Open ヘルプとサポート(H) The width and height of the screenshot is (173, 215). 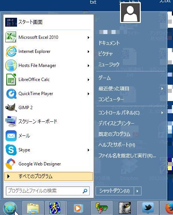click(x=117, y=145)
